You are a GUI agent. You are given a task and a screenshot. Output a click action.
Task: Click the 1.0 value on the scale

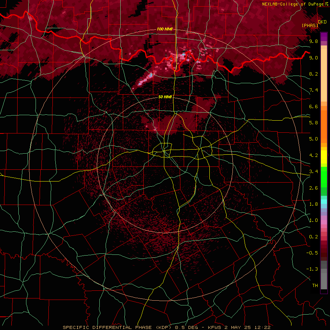click(x=313, y=220)
